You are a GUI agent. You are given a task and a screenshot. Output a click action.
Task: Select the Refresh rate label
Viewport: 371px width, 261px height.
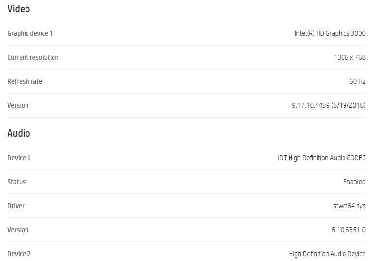tap(25, 81)
